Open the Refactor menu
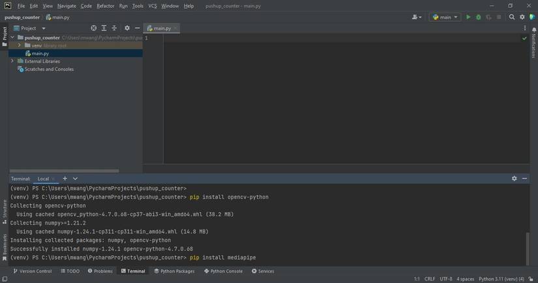The image size is (538, 283). (x=105, y=6)
